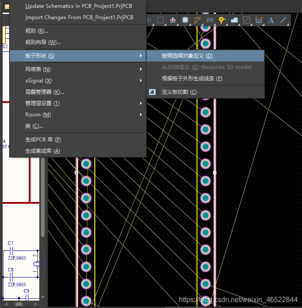Select 定义板切割 (C) board cutout

coord(179,92)
